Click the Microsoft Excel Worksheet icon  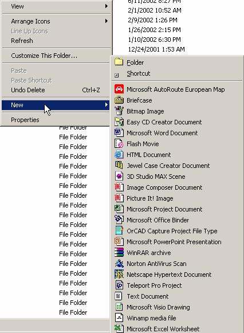[x=119, y=328]
